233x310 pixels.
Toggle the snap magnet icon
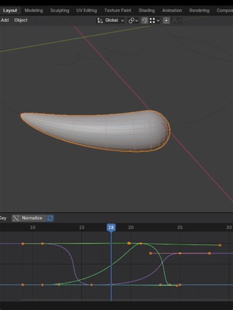[x=145, y=20]
